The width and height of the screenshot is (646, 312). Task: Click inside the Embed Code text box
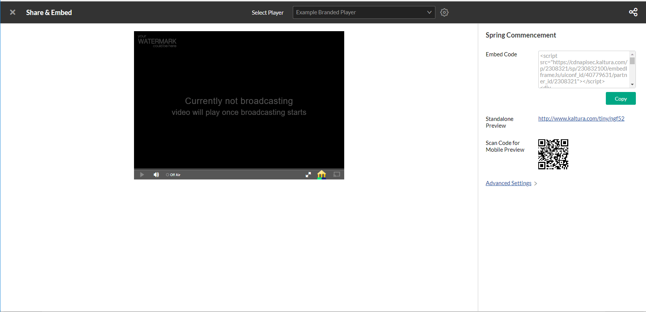(x=584, y=69)
